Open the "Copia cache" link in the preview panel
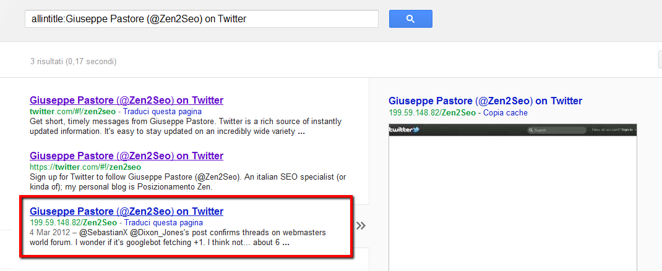662x271 pixels. 505,113
